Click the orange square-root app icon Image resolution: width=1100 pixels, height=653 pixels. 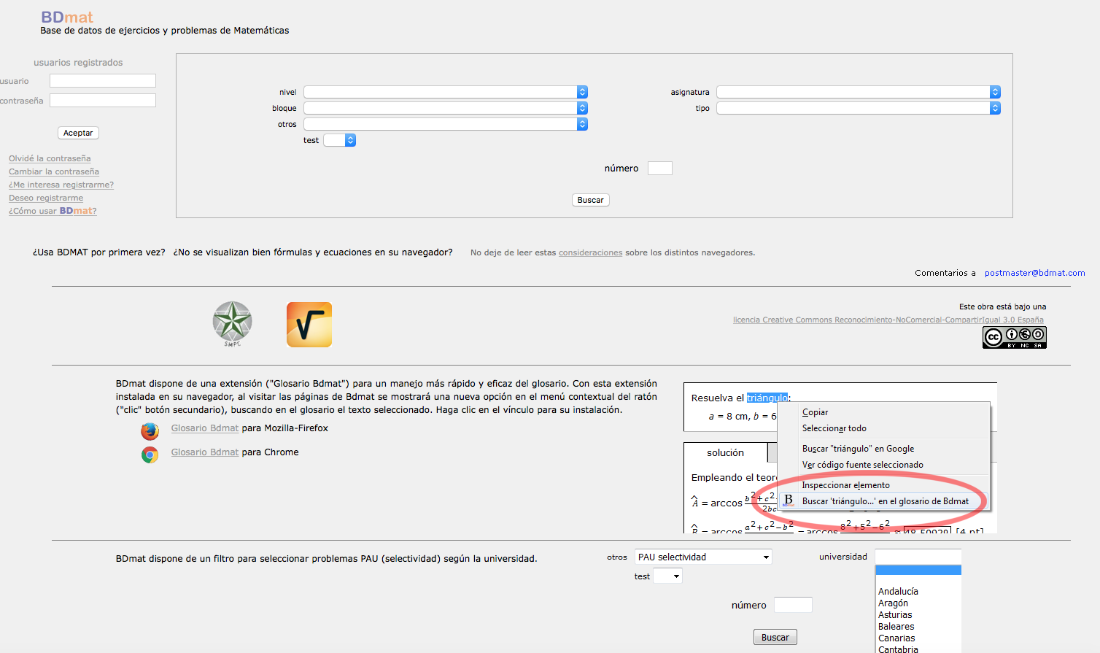(x=309, y=325)
